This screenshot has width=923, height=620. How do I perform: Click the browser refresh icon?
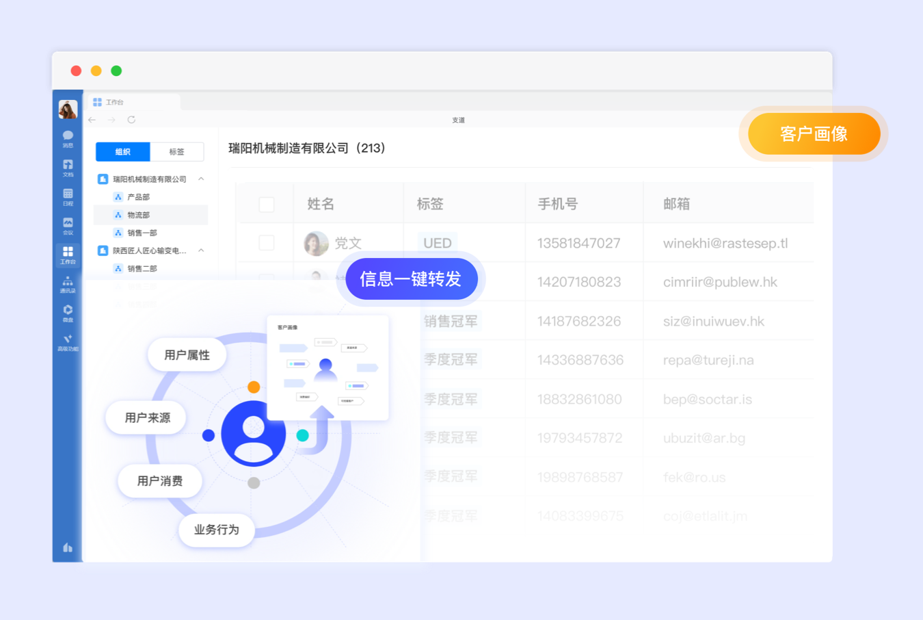point(131,120)
